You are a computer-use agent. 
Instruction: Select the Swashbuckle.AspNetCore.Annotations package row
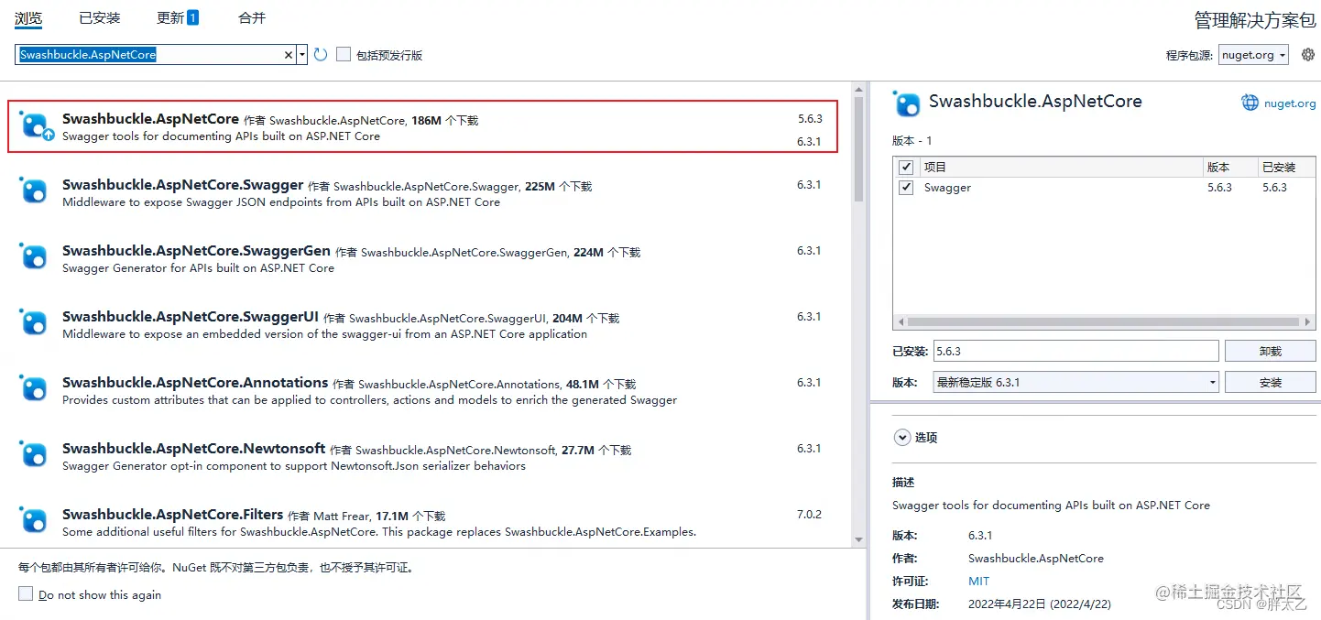point(423,390)
